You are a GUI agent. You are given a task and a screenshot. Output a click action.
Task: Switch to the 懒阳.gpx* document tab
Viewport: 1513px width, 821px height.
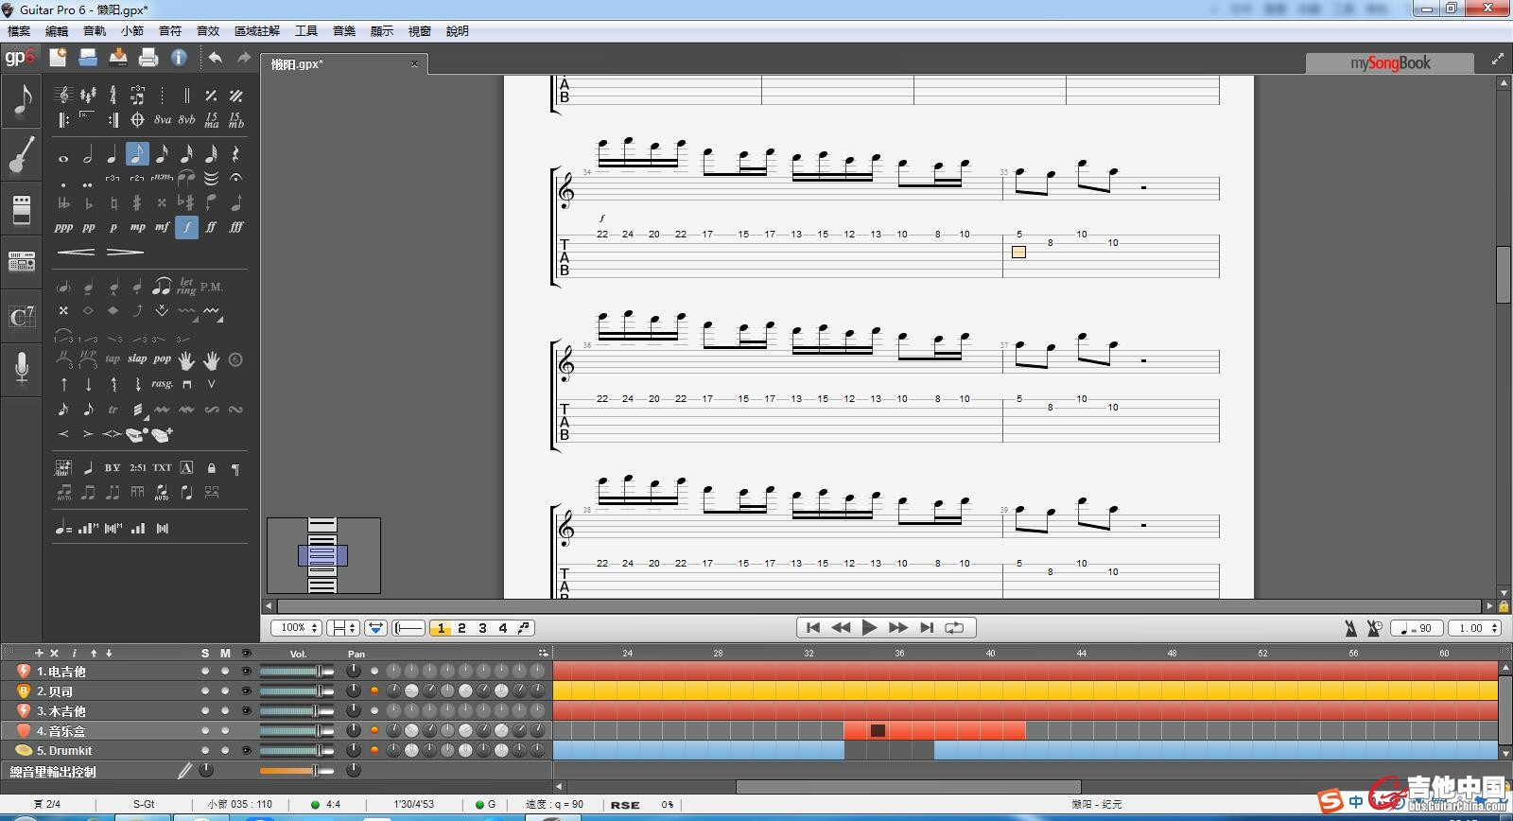coord(298,64)
